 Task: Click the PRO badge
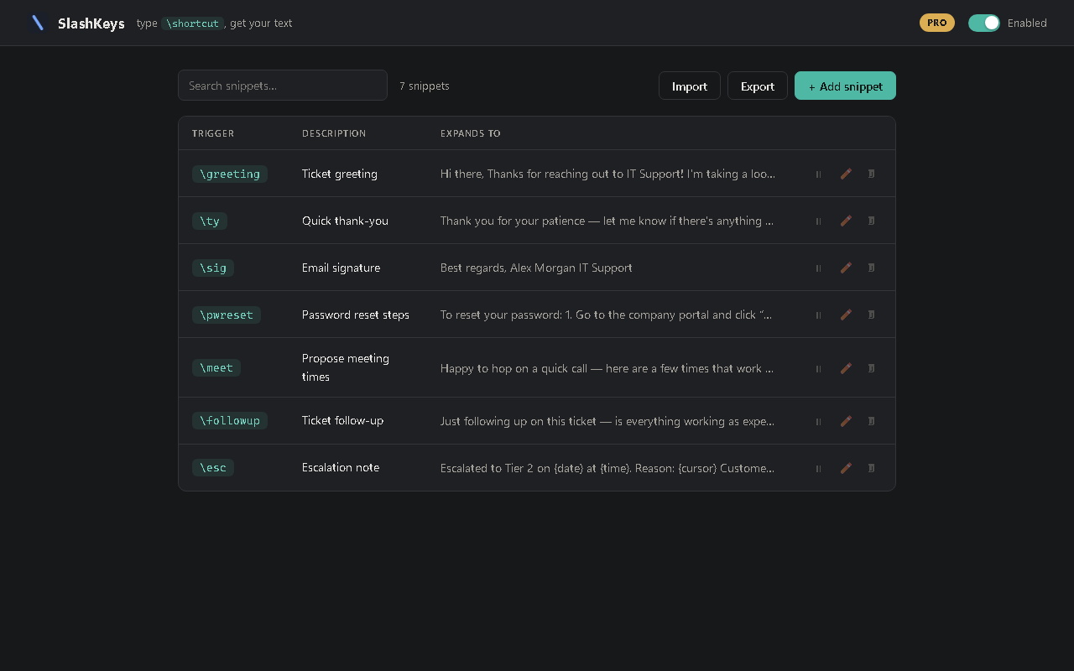tap(937, 23)
